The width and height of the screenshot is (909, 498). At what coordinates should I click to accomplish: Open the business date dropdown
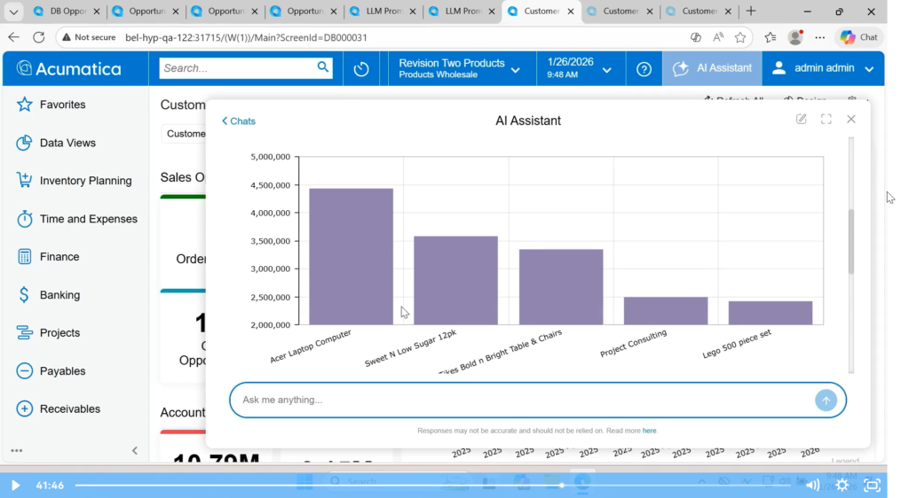581,68
